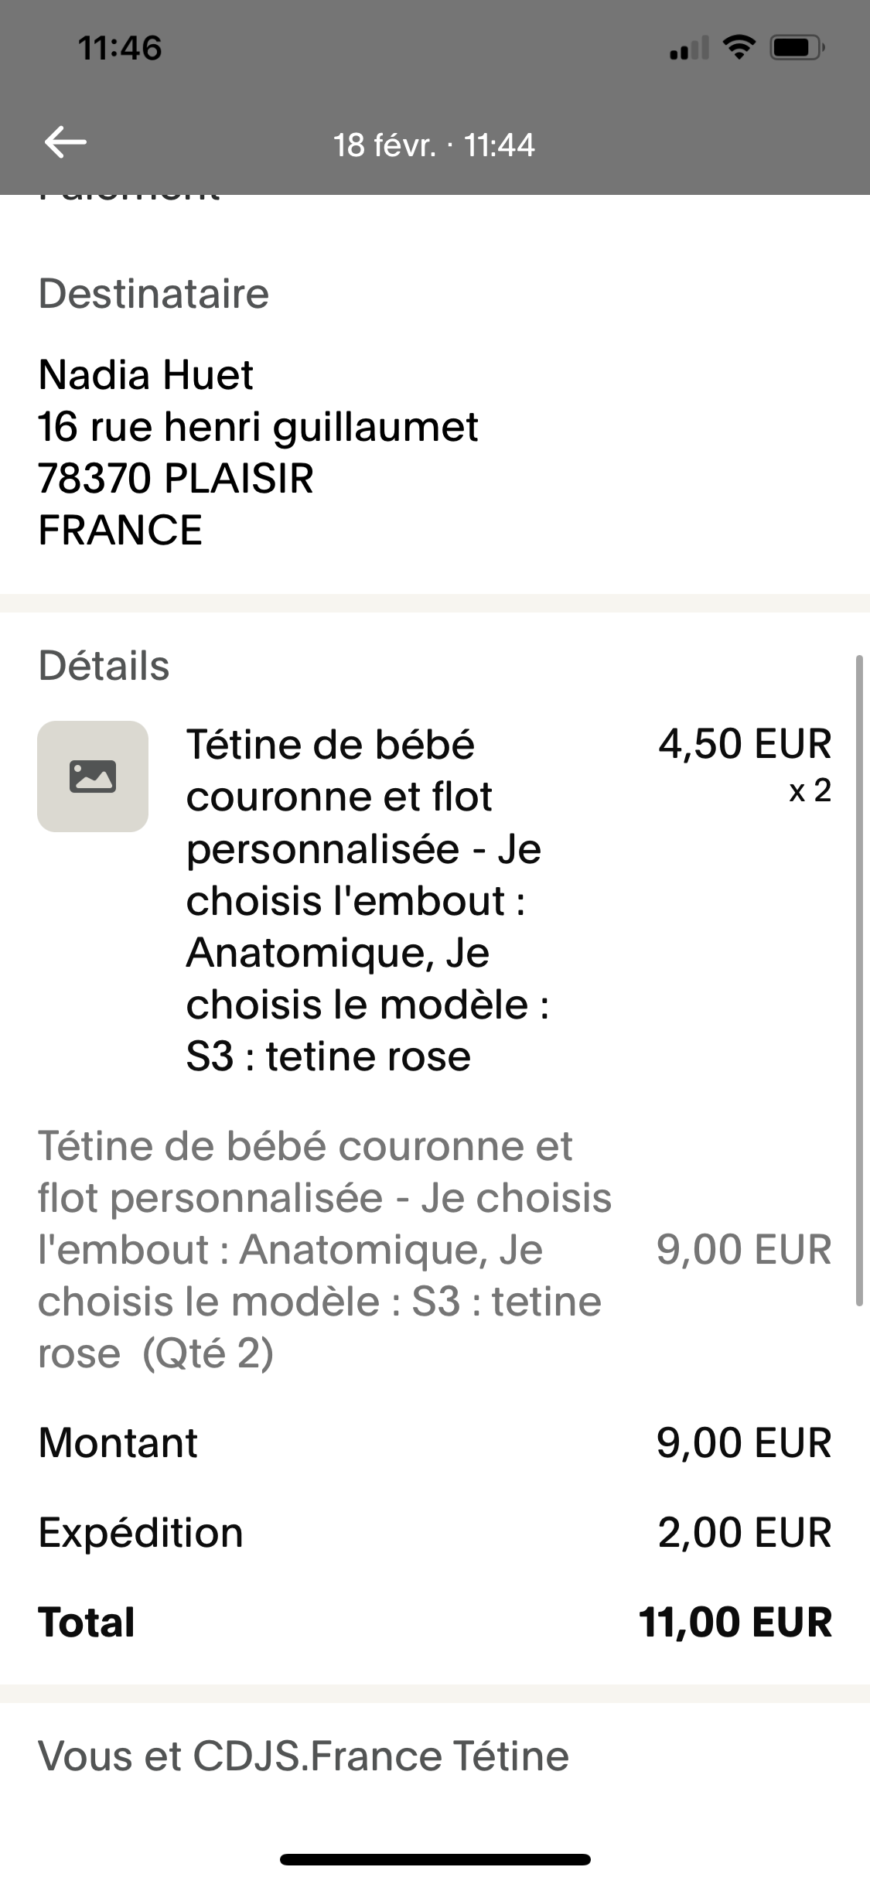Tap the Expédition cost 2,00 EUR
This screenshot has height=1884, width=870.
pos(745,1533)
